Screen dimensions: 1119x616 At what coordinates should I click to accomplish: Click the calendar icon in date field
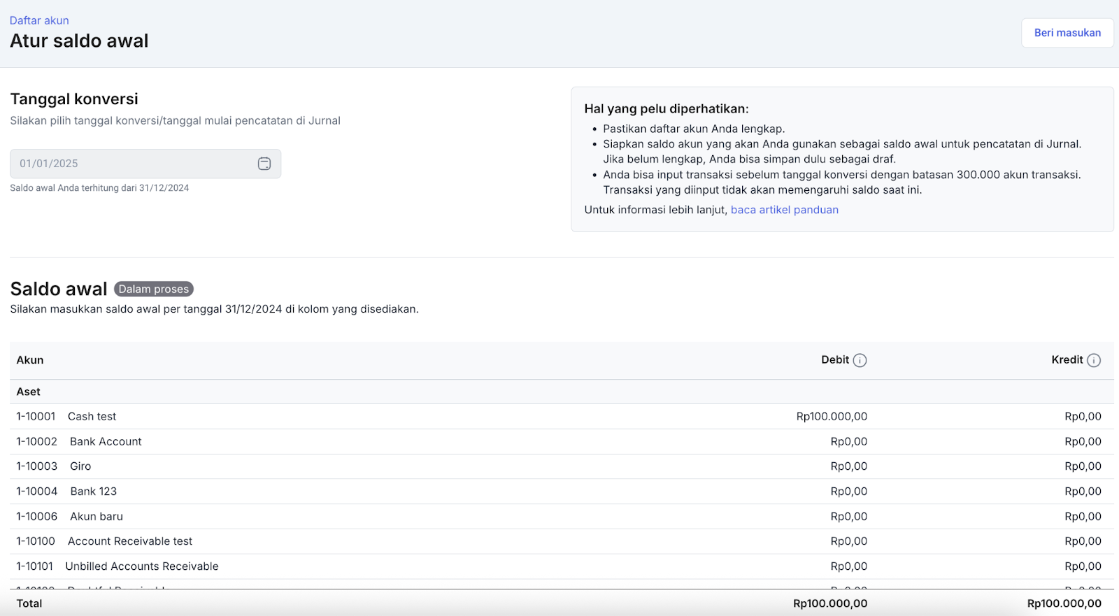click(x=264, y=164)
